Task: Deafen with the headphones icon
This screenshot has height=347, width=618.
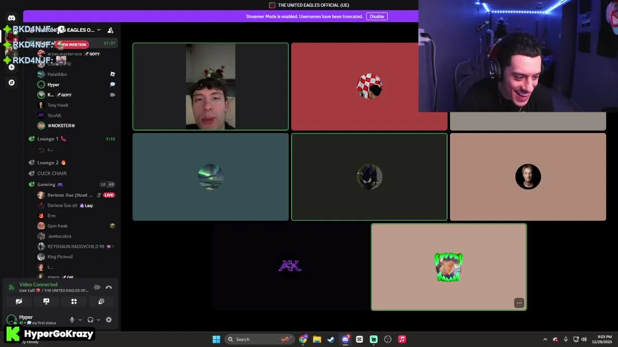Action: pos(90,320)
